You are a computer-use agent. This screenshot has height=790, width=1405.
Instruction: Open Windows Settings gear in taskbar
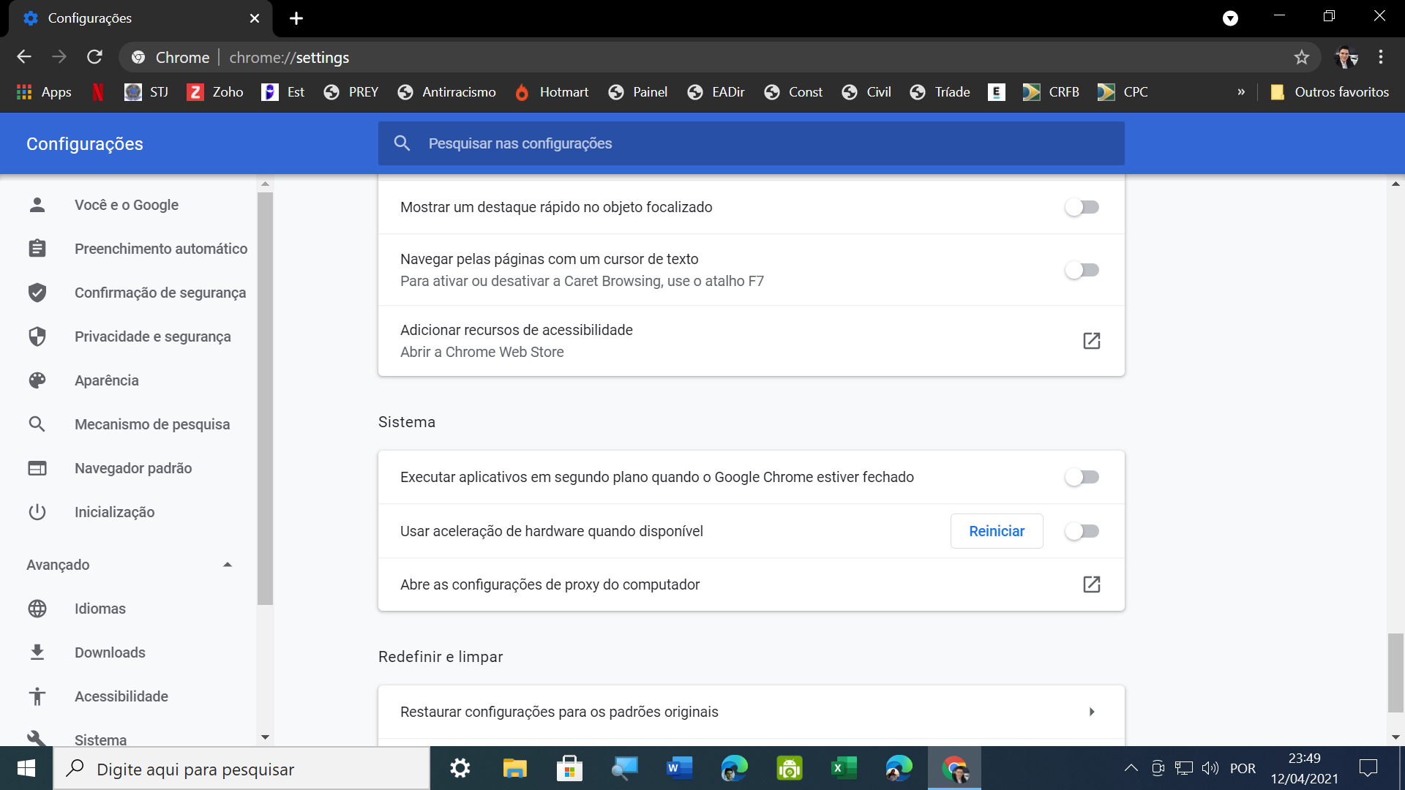coord(460,769)
